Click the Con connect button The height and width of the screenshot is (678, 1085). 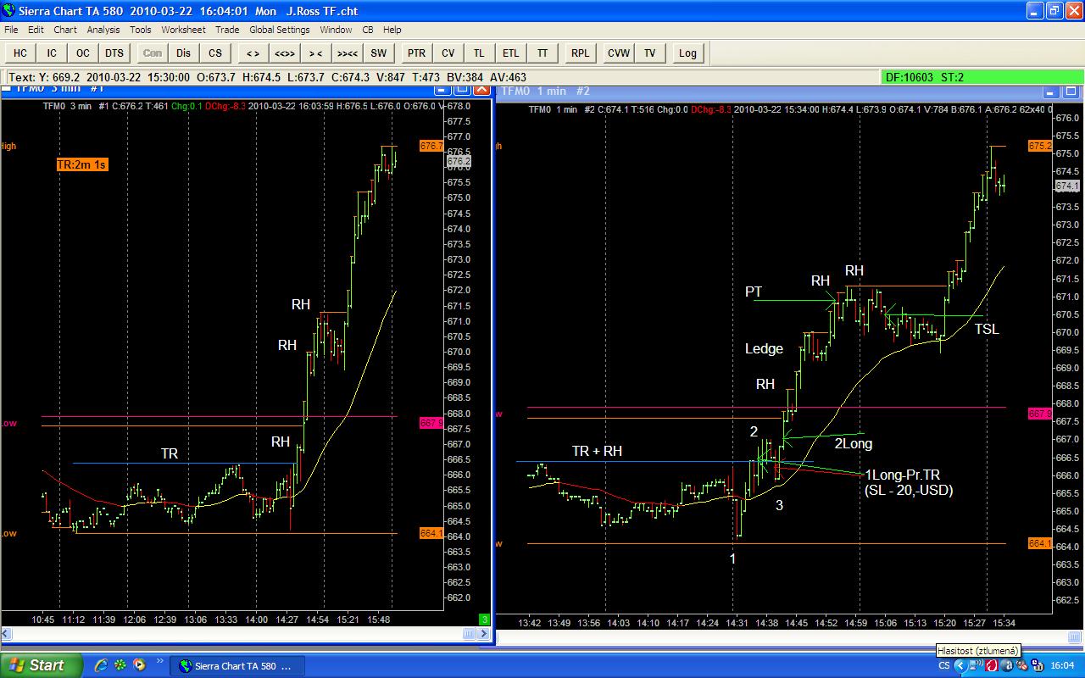pos(153,53)
